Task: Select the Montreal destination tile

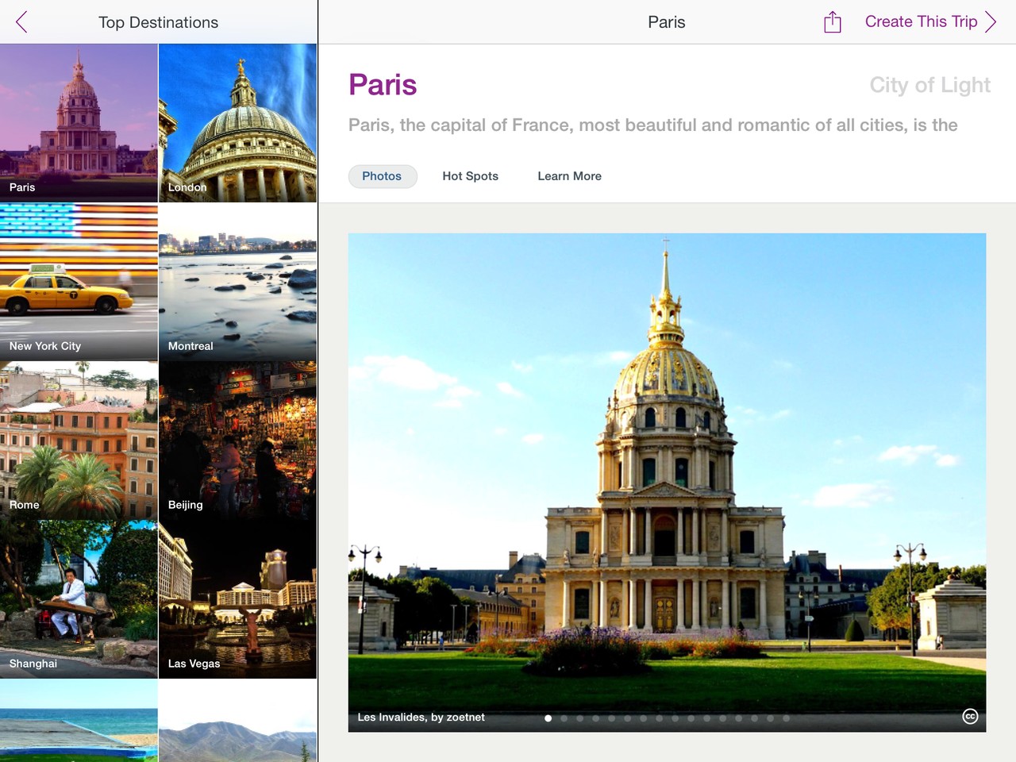Action: point(238,282)
